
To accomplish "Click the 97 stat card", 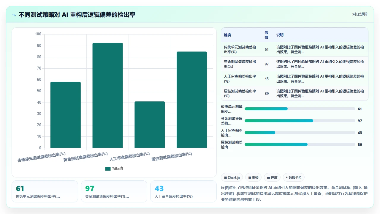I will 114,191.
